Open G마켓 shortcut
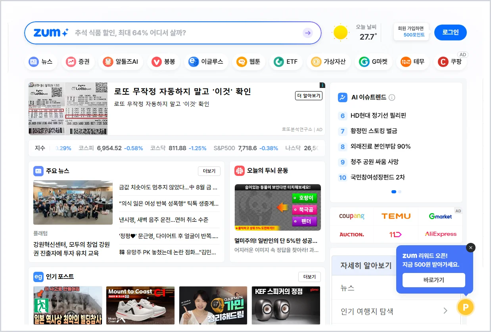Image resolution: width=491 pixels, height=332 pixels. coord(373,62)
